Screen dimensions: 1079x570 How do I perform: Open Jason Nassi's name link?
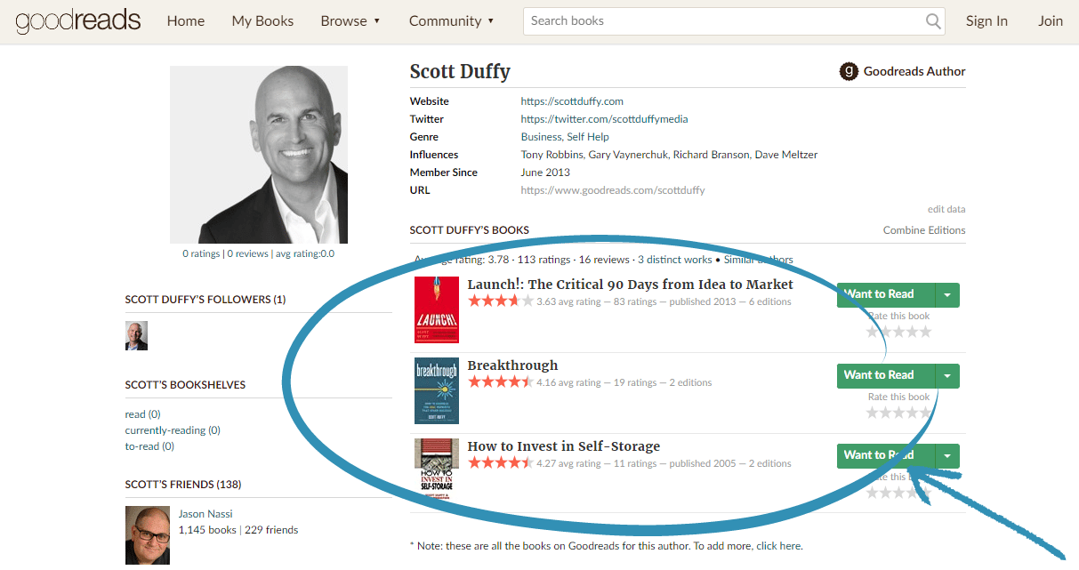tap(206, 514)
